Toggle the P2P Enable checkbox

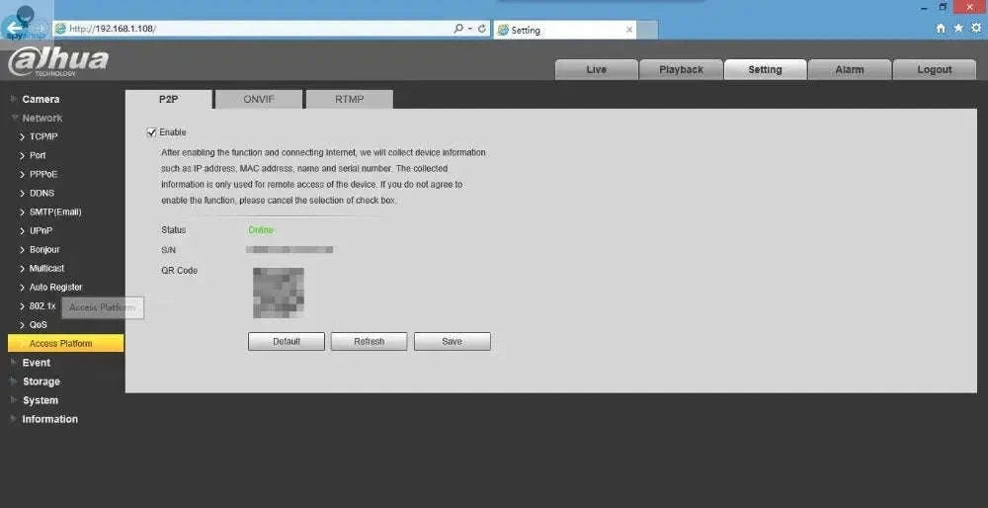click(151, 132)
